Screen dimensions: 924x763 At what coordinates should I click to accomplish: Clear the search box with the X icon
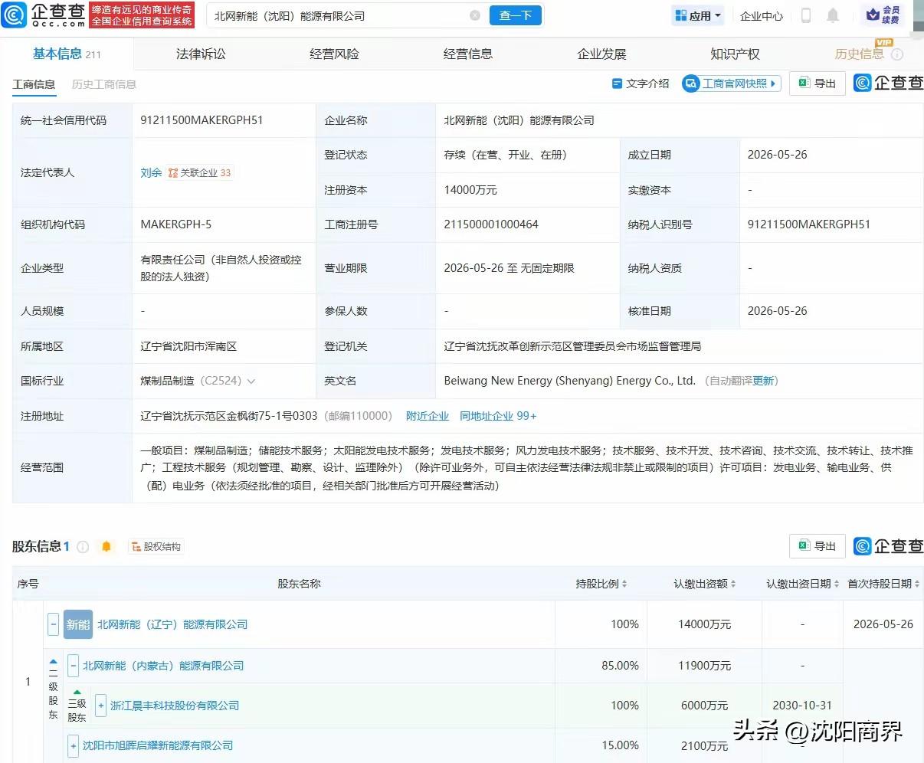(x=475, y=15)
